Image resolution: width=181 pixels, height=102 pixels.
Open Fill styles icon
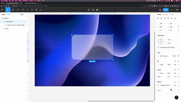pos(175,61)
